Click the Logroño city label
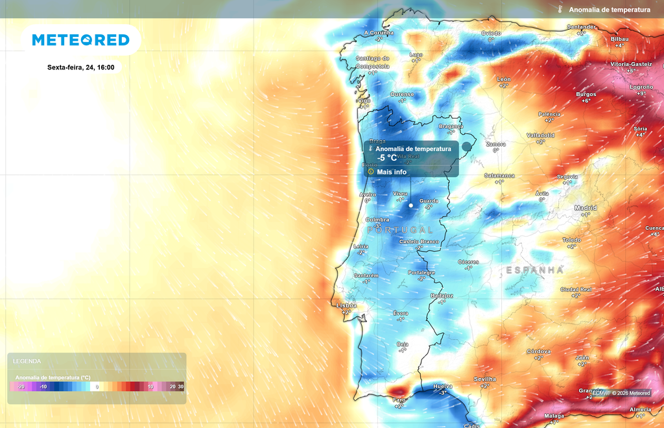This screenshot has width=664, height=428. click(641, 87)
